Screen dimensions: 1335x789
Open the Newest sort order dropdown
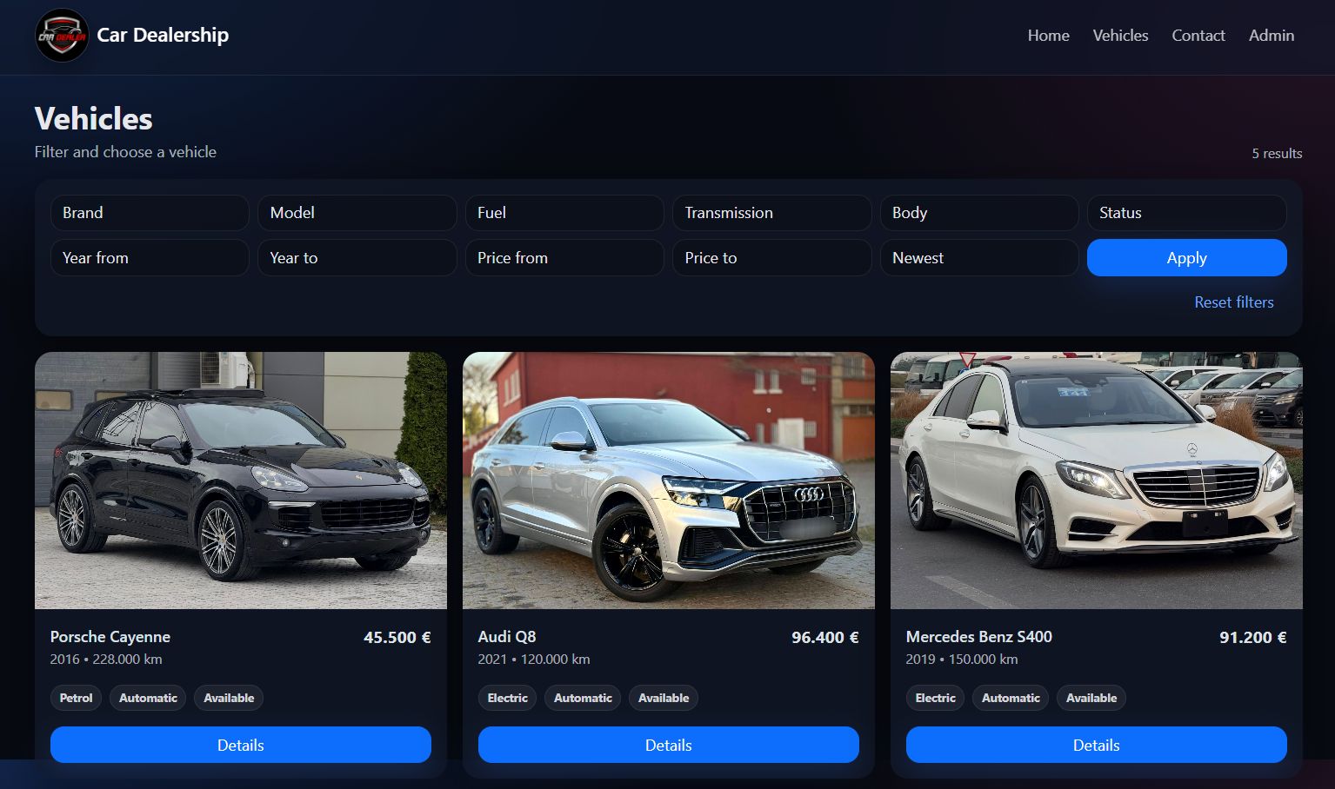click(979, 258)
